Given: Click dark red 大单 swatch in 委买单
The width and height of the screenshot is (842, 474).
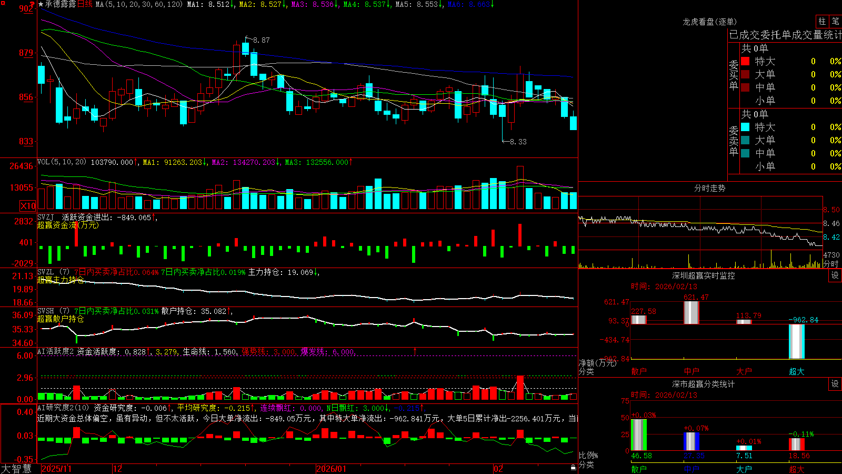Looking at the screenshot, I should [745, 74].
